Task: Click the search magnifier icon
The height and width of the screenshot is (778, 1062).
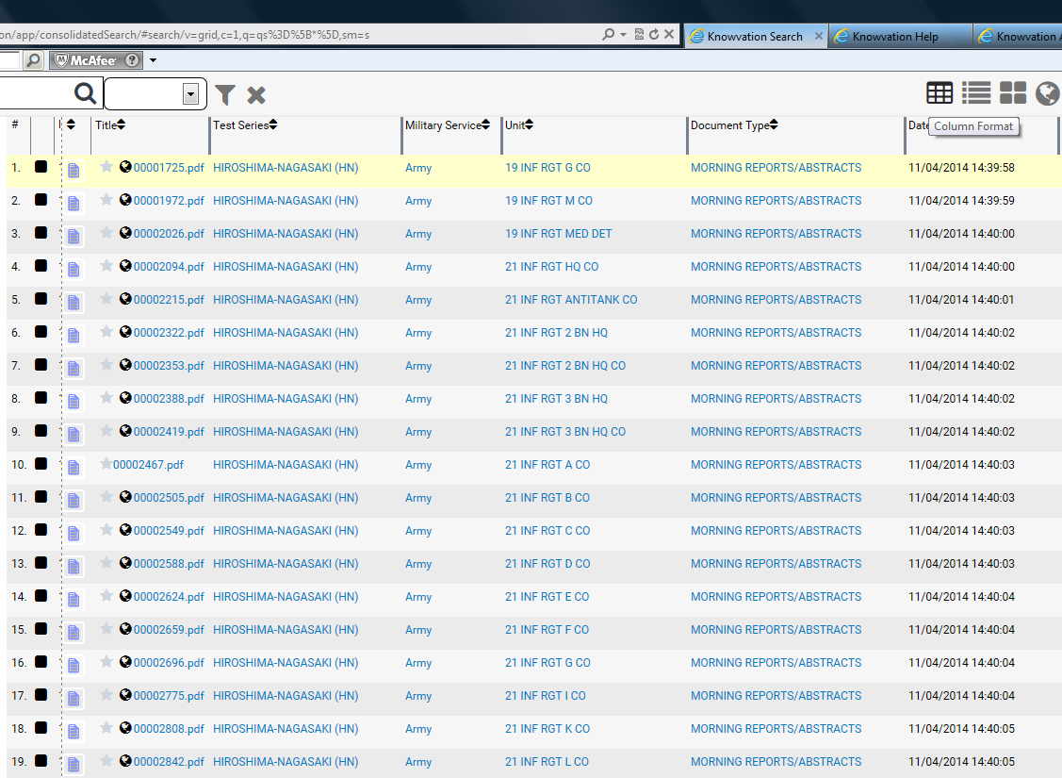Action: tap(86, 92)
